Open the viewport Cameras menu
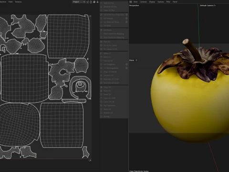The image size is (229, 172). 143,2
